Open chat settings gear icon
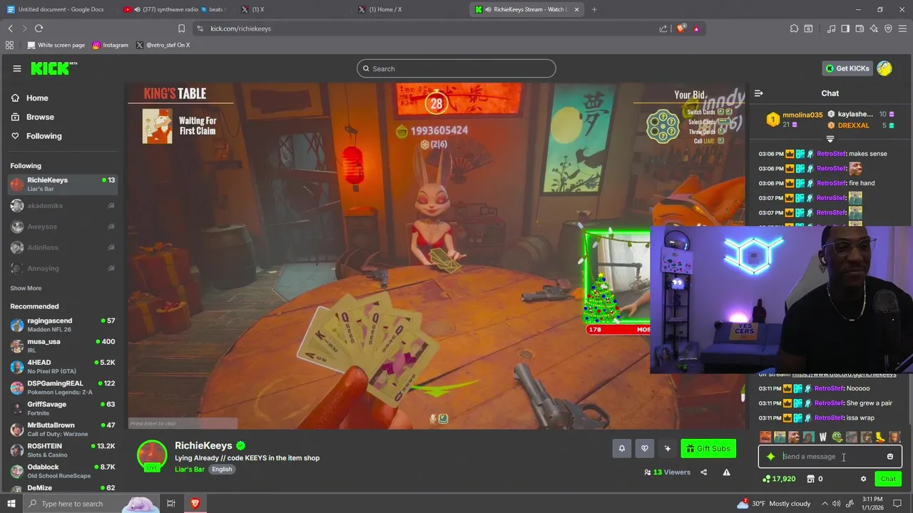The width and height of the screenshot is (913, 513). click(x=863, y=479)
